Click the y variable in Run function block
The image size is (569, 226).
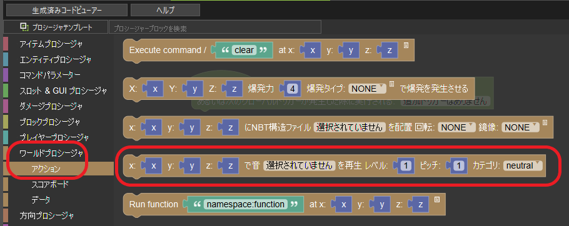click(382, 205)
